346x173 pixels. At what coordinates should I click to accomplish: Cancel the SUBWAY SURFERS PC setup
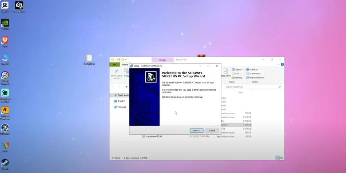pos(212,131)
